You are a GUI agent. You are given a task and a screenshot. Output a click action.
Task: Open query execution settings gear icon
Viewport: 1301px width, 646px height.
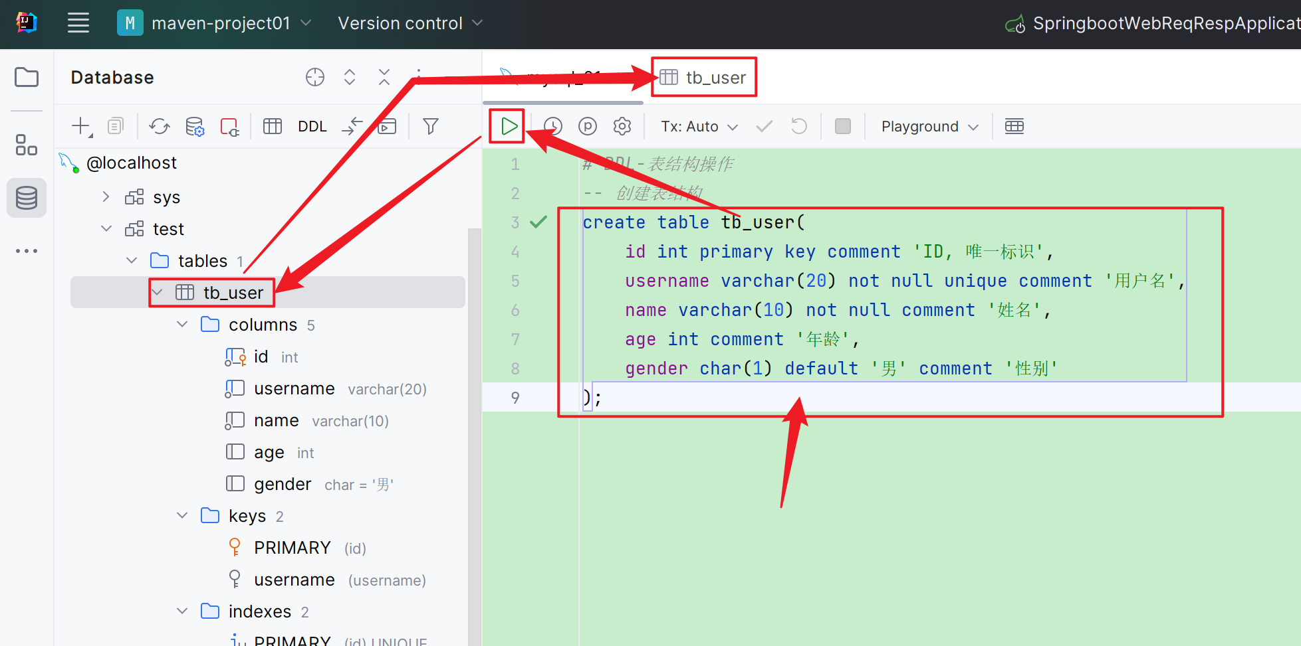(622, 126)
